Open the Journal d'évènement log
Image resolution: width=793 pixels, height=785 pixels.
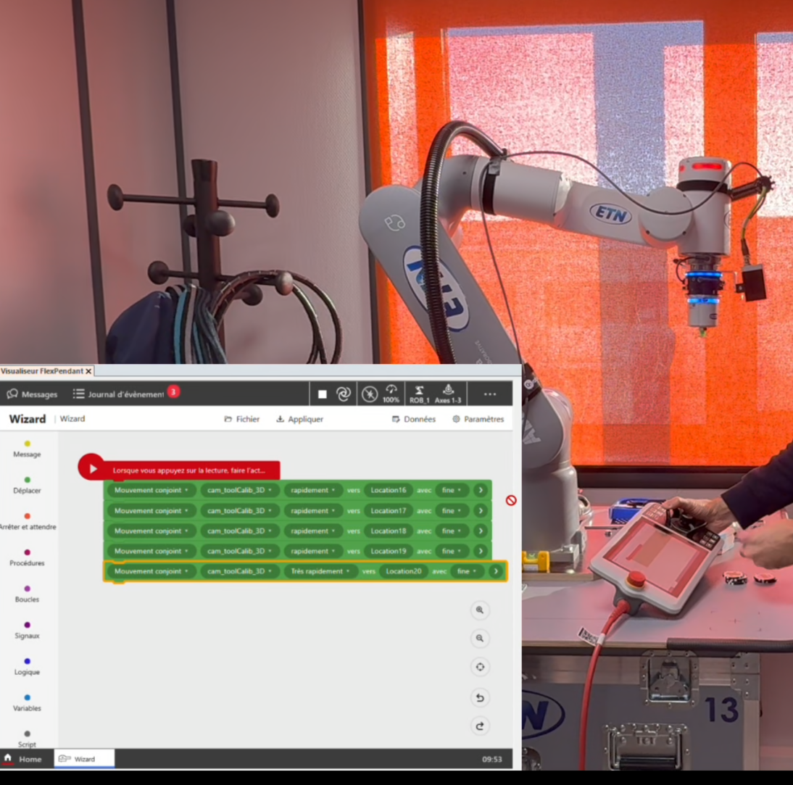119,394
